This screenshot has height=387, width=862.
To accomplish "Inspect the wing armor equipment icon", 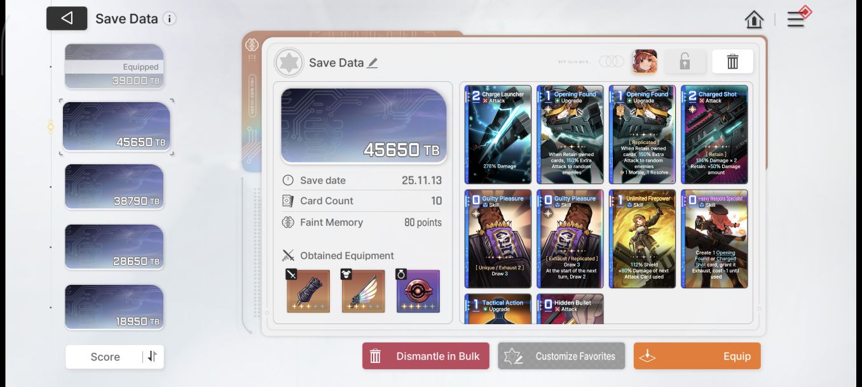I will [x=363, y=291].
